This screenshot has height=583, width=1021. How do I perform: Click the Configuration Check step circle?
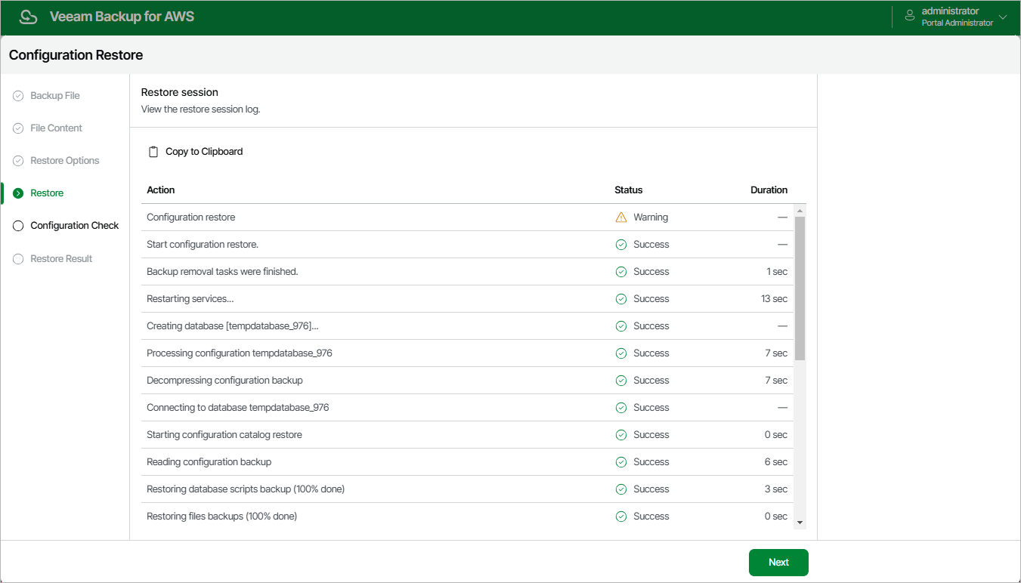18,226
